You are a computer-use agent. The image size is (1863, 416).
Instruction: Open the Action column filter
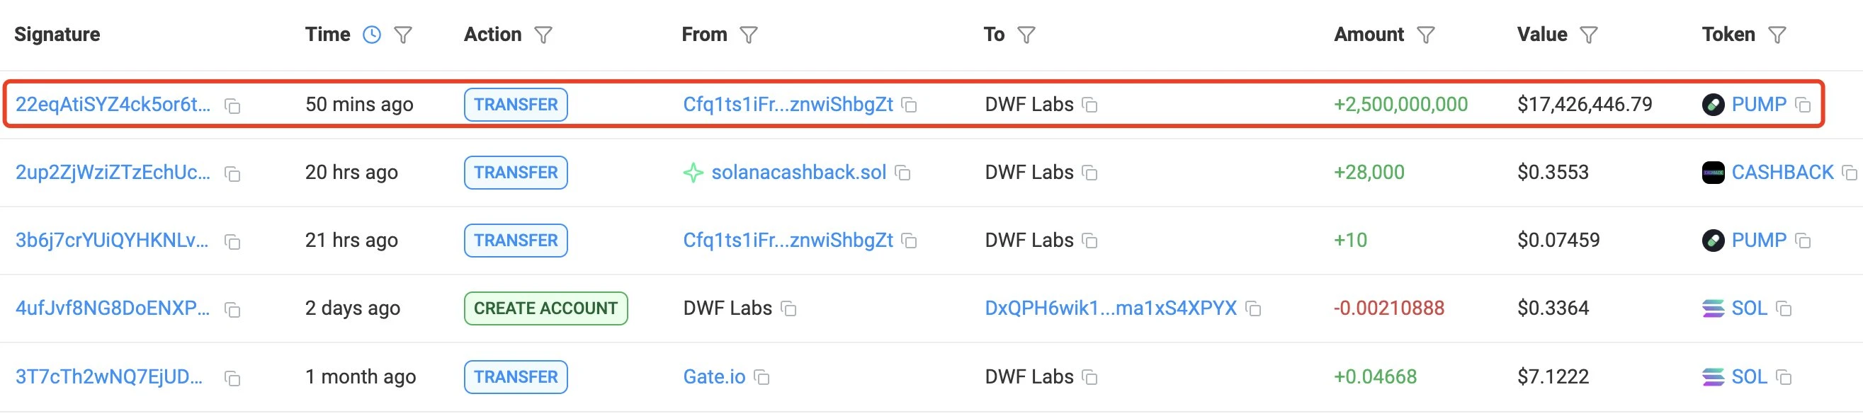click(x=543, y=35)
